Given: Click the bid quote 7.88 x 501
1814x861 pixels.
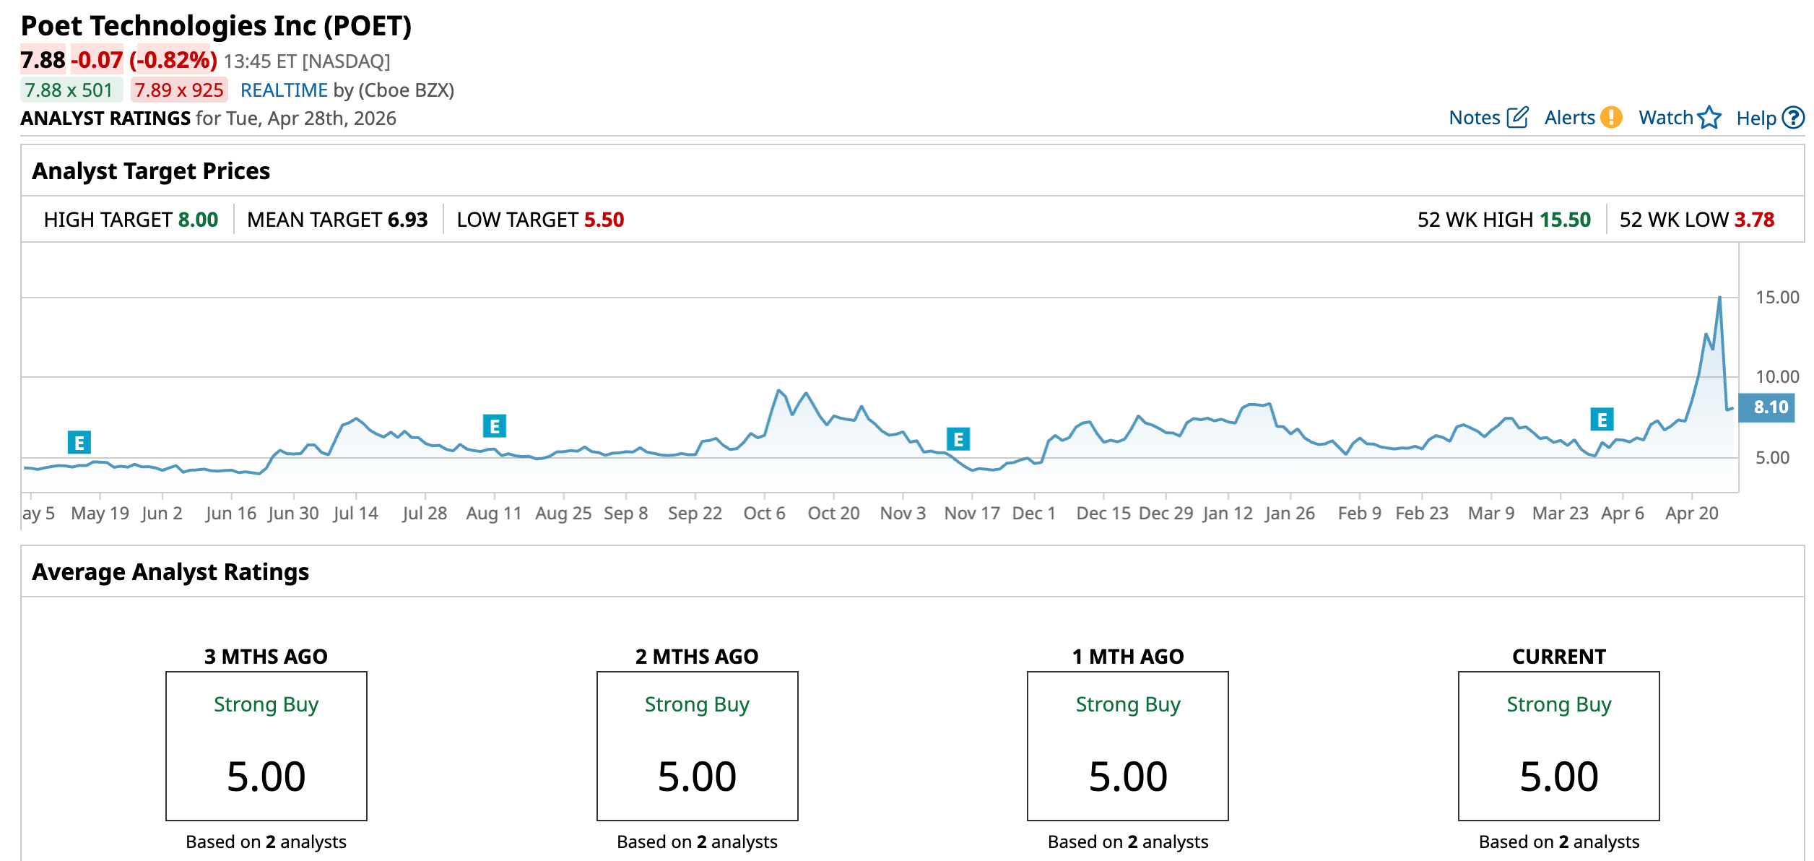Looking at the screenshot, I should pyautogui.click(x=69, y=90).
